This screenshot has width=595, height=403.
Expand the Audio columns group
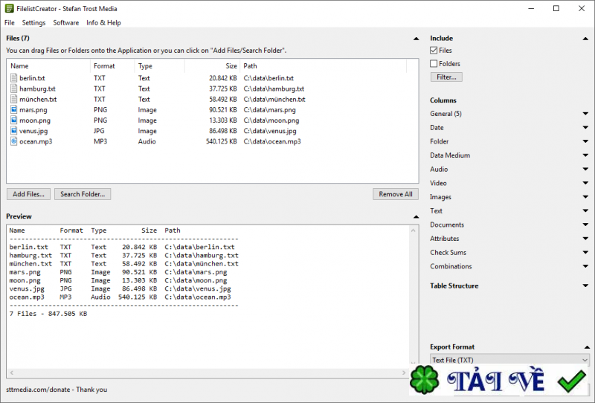(x=585, y=169)
